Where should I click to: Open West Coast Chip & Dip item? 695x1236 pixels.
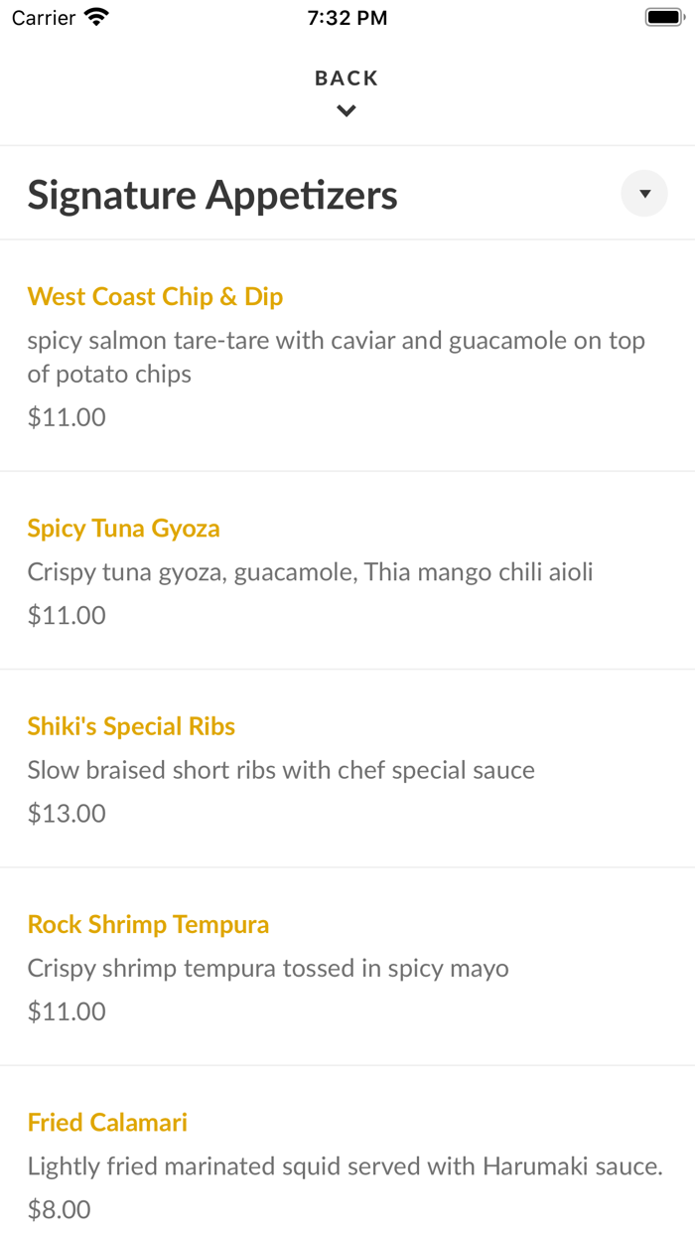click(x=155, y=296)
